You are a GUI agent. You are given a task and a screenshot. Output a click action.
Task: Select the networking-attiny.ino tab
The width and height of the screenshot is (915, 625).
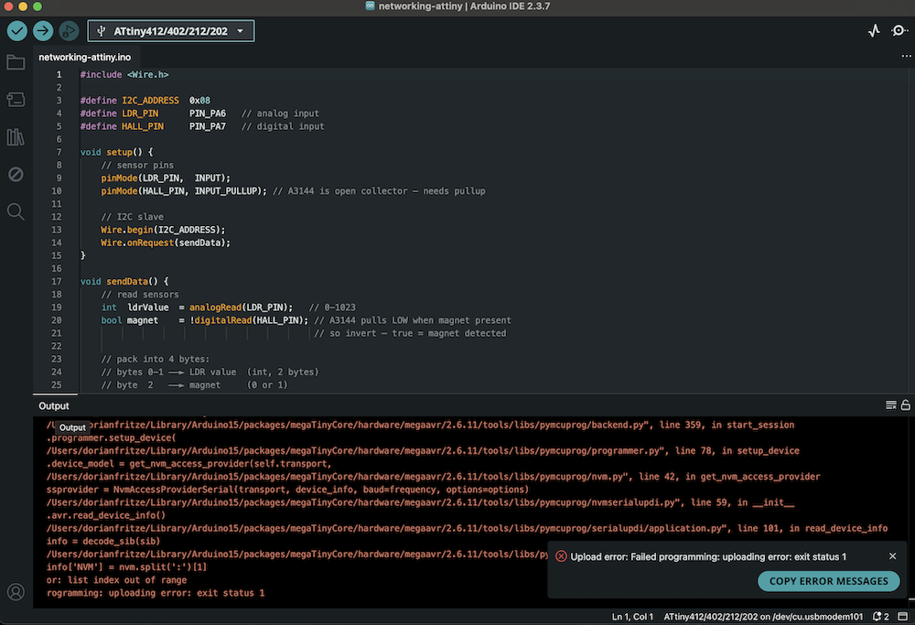point(84,57)
